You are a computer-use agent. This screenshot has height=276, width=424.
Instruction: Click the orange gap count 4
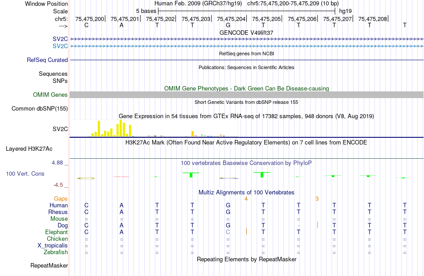246,199
